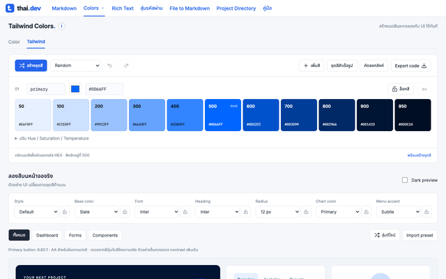Click the blue status link under palette
The width and height of the screenshot is (446, 279).
coord(419,155)
